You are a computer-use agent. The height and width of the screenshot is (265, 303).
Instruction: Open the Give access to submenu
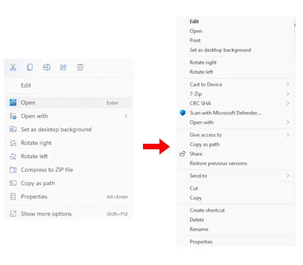point(288,135)
